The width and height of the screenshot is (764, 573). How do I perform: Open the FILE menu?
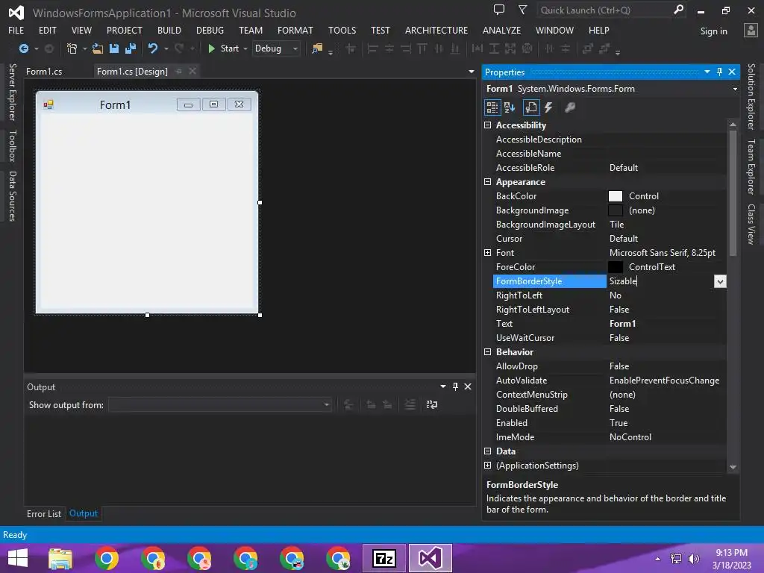(16, 30)
